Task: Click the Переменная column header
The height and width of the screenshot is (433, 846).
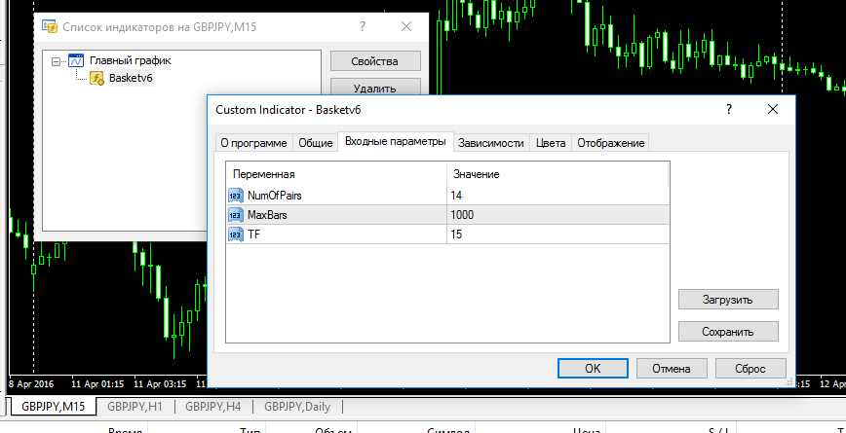Action: click(x=336, y=174)
